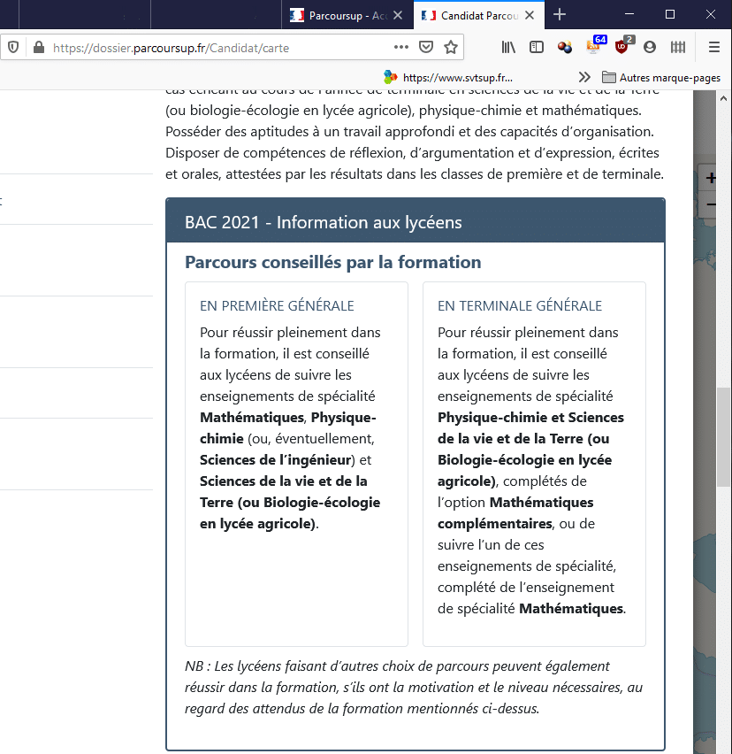Image resolution: width=732 pixels, height=754 pixels.
Task: Open the Library history and bookmarks icon
Action: 508,47
